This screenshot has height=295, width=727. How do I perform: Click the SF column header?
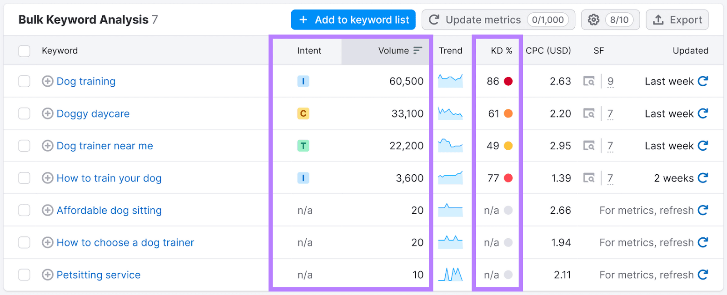click(x=598, y=51)
